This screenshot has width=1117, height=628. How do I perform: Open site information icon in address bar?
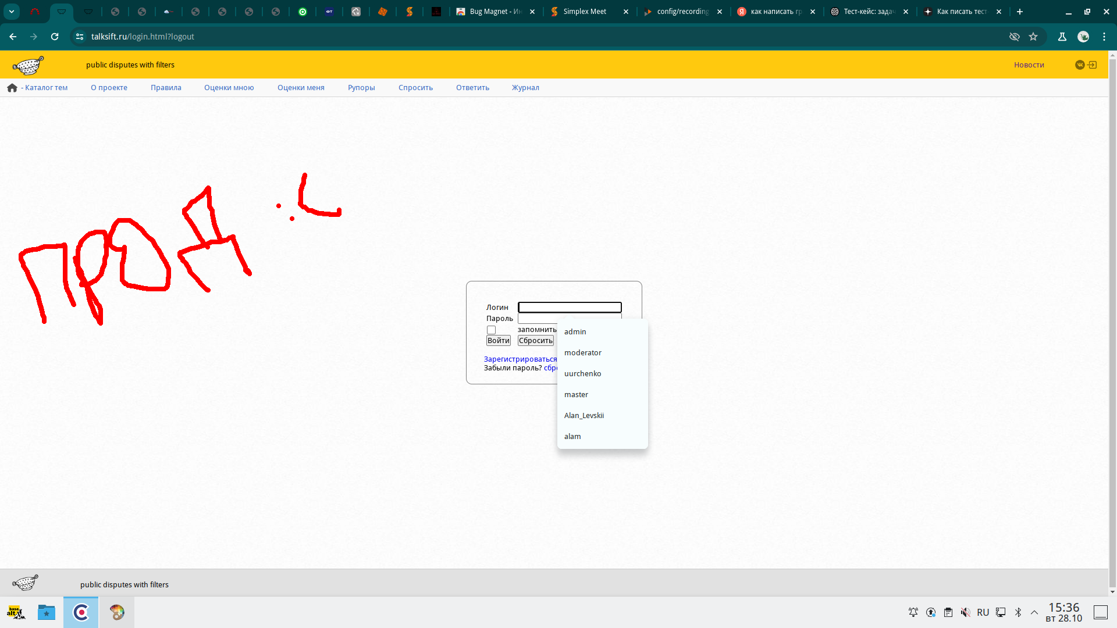[80, 37]
